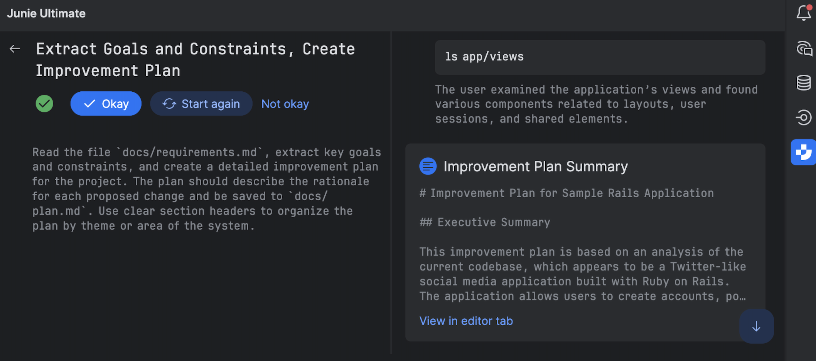Click the blue Improvement Plan Summary icon

[x=428, y=166]
